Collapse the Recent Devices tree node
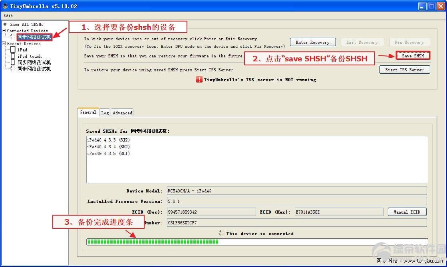 pyautogui.click(x=4, y=43)
